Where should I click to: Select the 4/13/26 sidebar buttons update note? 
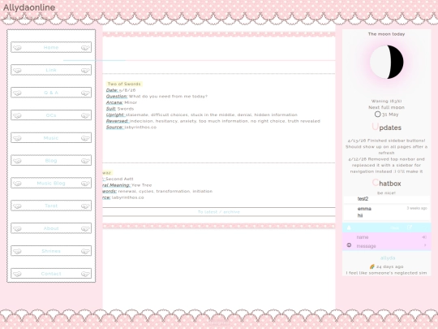pyautogui.click(x=386, y=146)
